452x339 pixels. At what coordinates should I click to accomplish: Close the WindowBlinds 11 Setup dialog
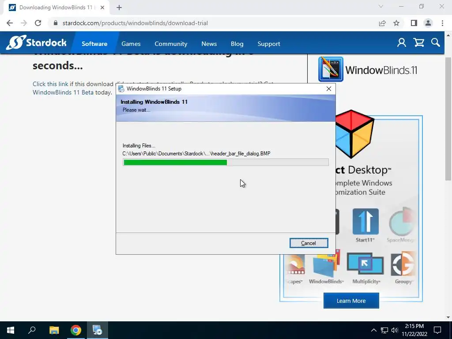[328, 89]
